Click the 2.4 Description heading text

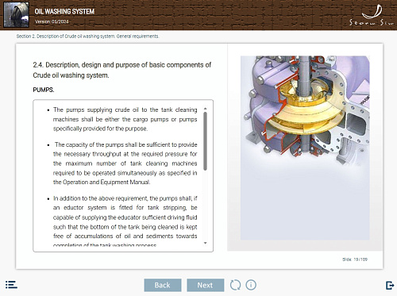[122, 70]
